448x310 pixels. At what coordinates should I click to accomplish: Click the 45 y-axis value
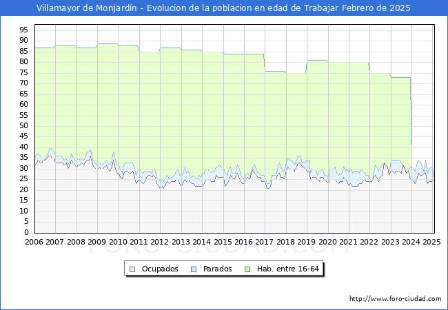[23, 136]
